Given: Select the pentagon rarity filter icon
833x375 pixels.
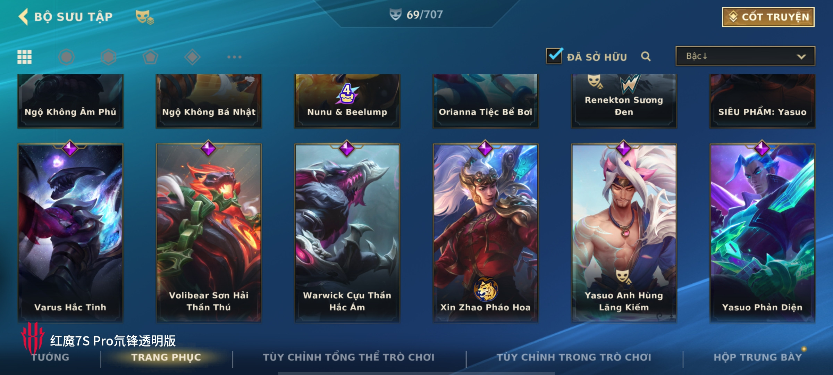Looking at the screenshot, I should (150, 57).
